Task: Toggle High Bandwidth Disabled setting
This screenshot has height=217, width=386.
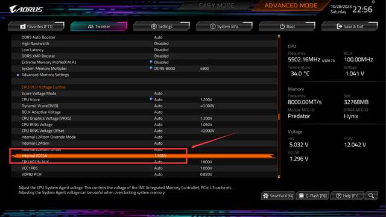Action: [x=161, y=43]
